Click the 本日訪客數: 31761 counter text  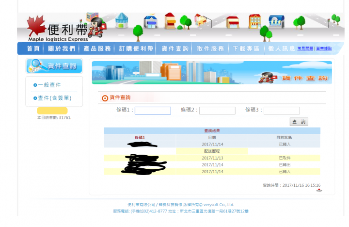pos(54,117)
